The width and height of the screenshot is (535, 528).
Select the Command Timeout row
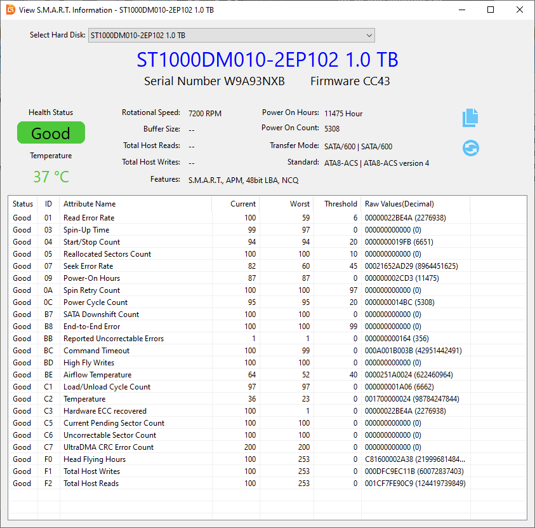click(268, 351)
